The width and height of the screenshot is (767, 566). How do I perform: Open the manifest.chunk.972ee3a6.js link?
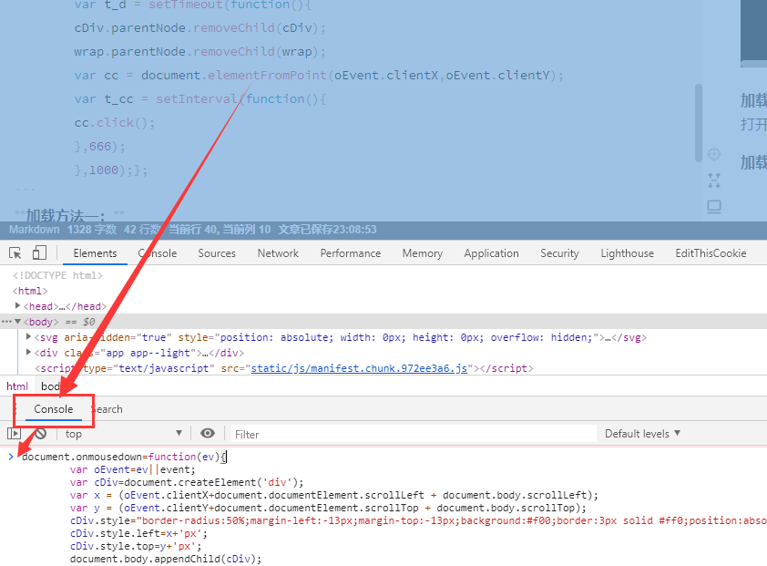tap(359, 368)
